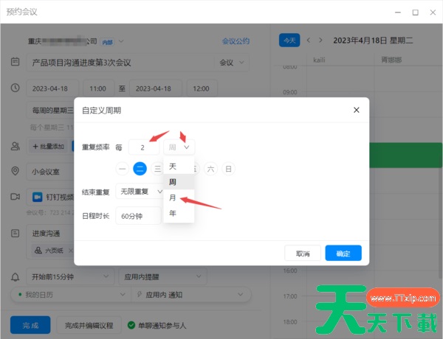Click the 批量添加 batch add button

(x=48, y=147)
